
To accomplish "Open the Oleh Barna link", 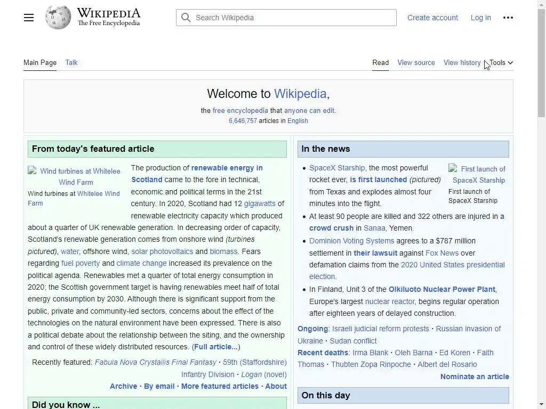I will 413,353.
